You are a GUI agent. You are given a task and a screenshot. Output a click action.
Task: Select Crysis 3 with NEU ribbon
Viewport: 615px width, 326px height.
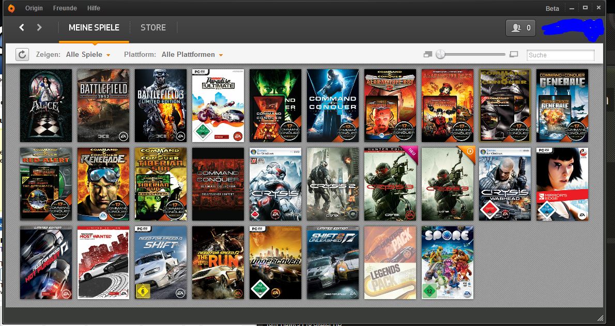pyautogui.click(x=390, y=184)
